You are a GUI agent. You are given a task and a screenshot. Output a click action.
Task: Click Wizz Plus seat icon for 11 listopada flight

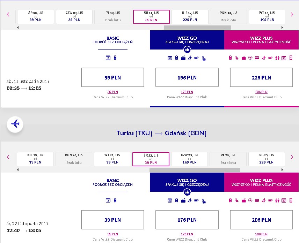pos(237,58)
